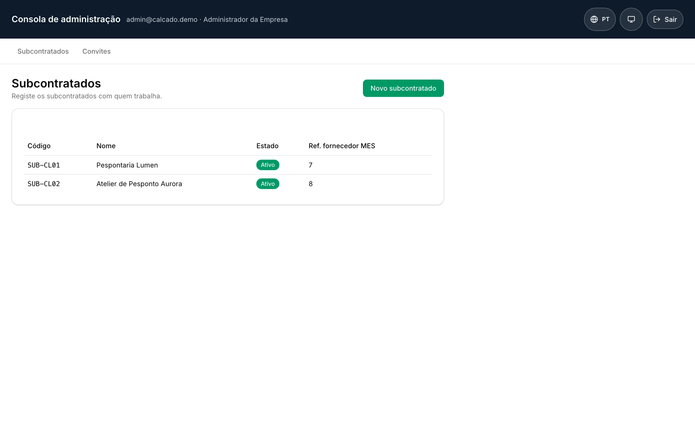695x434 pixels.
Task: Click admin@calcado.demo user label
Action: point(162,20)
